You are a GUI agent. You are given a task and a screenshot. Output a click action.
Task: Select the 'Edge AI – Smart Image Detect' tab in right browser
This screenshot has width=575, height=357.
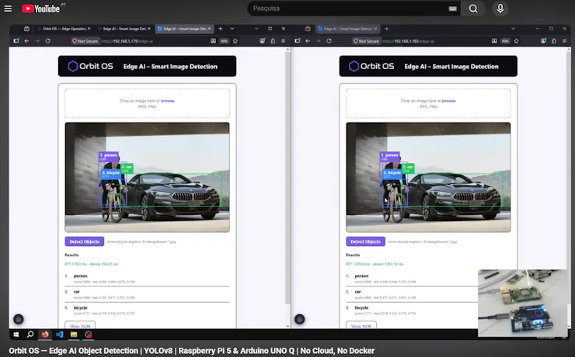pos(347,29)
